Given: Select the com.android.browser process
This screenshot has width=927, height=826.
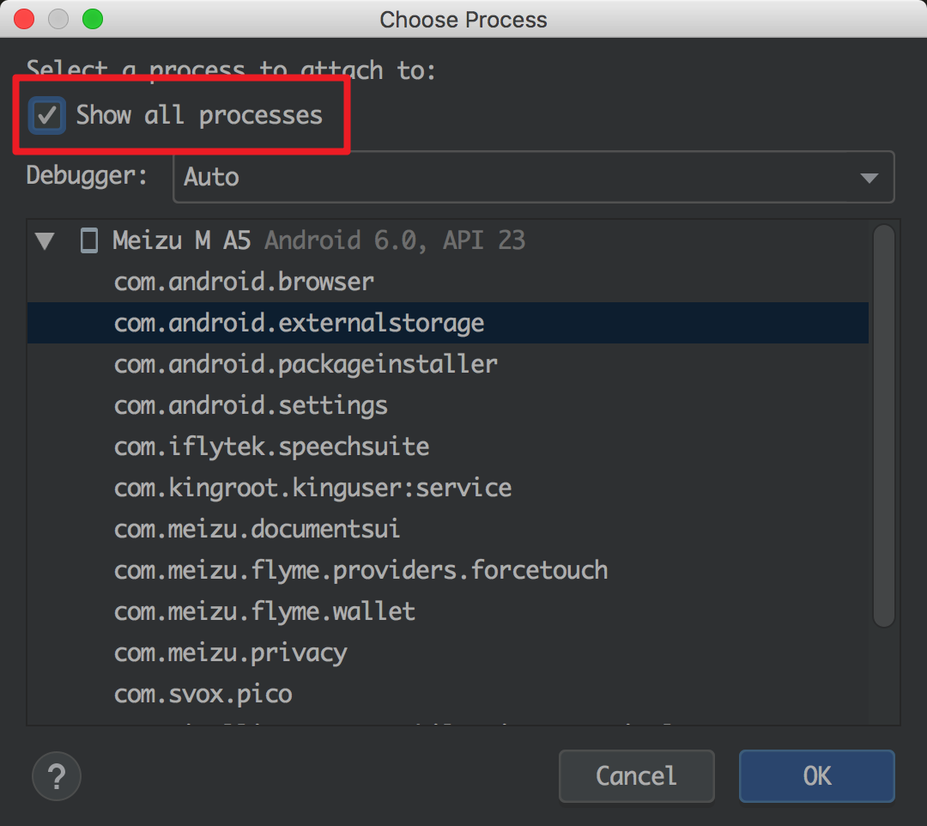Looking at the screenshot, I should pos(243,282).
